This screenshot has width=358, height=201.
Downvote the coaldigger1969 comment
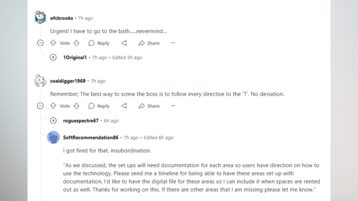pos(76,106)
